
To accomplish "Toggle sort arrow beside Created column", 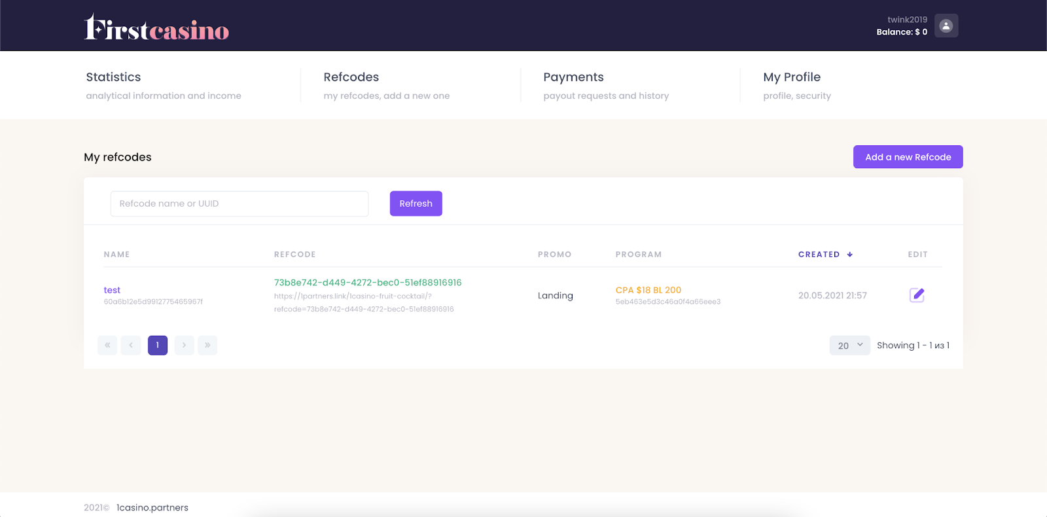I will pyautogui.click(x=849, y=255).
